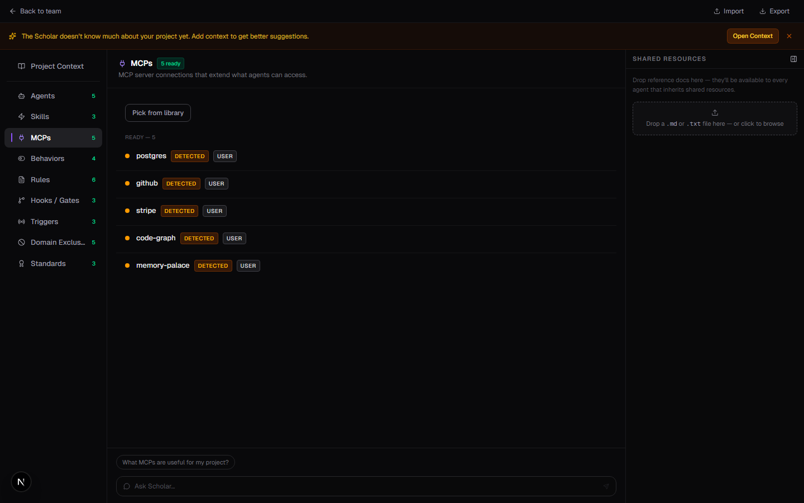This screenshot has height=503, width=804.
Task: Click the shared resources file drop zone
Action: click(715, 118)
